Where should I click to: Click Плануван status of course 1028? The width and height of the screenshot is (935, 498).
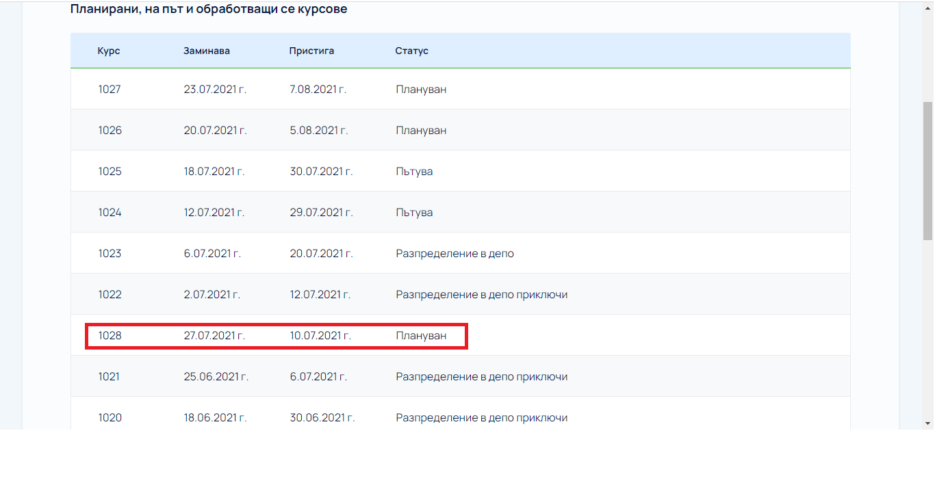click(x=421, y=335)
